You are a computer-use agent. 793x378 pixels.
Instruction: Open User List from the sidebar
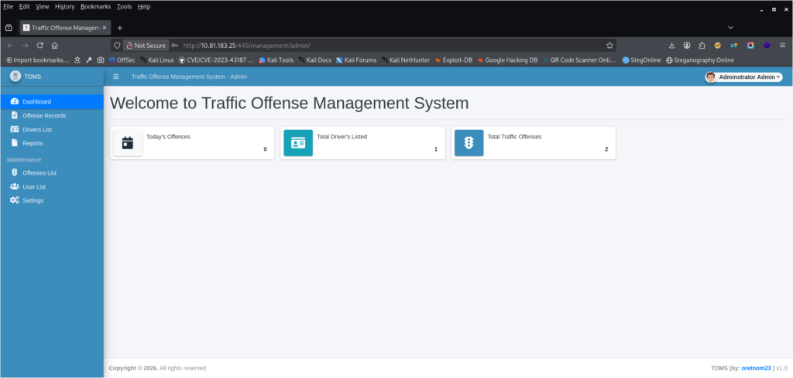34,187
